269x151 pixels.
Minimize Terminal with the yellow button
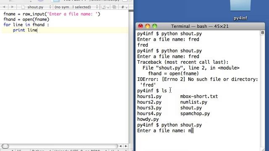point(148,26)
